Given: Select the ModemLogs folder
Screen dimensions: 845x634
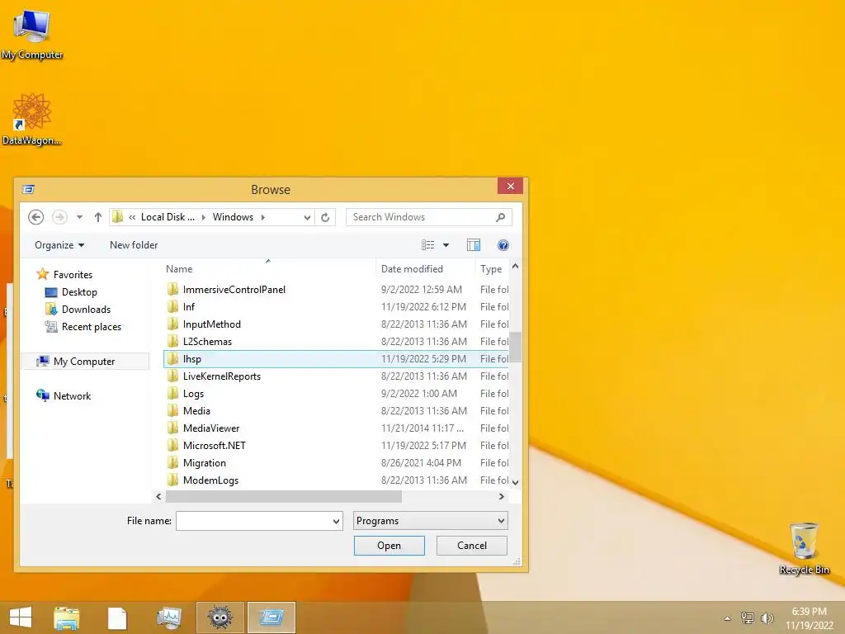Looking at the screenshot, I should coord(337,480).
